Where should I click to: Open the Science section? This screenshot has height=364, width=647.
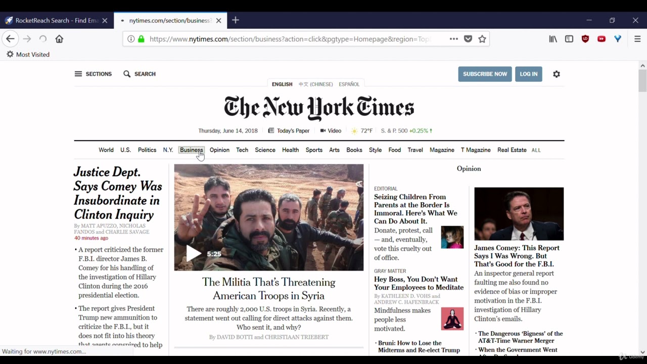(265, 150)
